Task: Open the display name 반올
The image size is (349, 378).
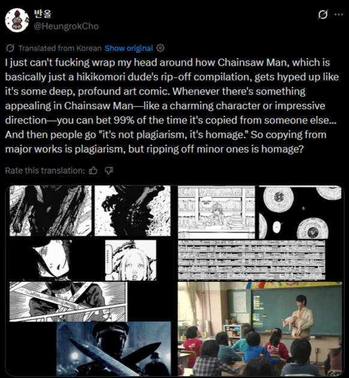Action: (43, 13)
